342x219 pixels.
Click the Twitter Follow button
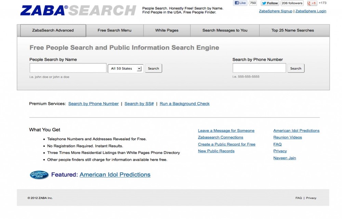270,3
